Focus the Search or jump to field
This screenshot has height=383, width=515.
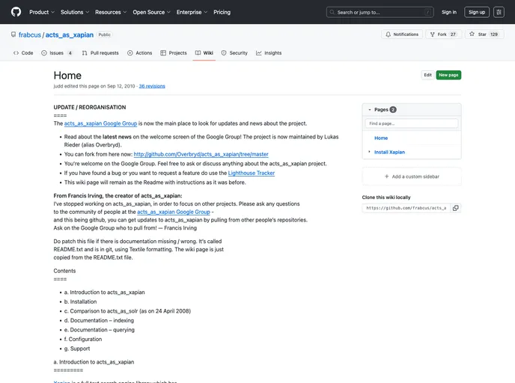tap(380, 12)
